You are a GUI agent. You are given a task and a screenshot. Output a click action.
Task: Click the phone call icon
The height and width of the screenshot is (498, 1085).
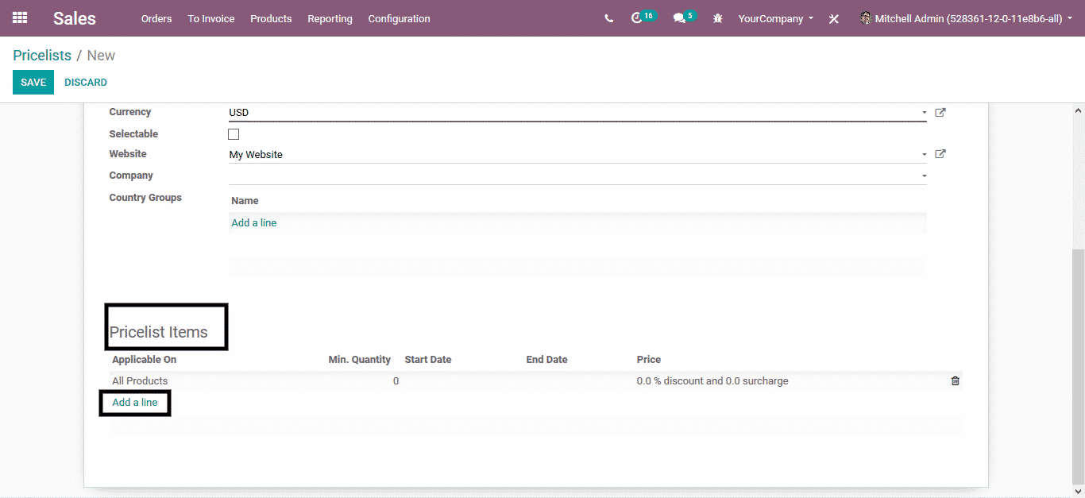(x=608, y=18)
